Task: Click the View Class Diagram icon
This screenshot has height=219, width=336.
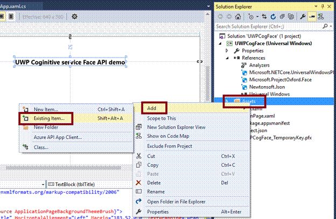Action: pos(321,17)
